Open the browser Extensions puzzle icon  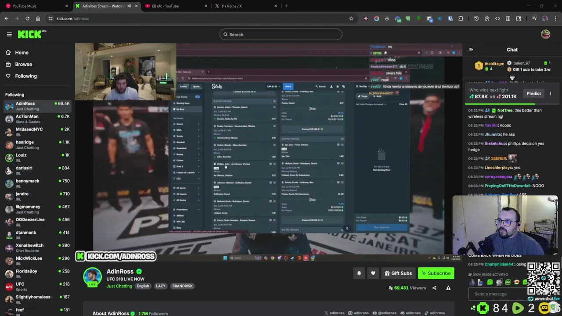click(461, 18)
